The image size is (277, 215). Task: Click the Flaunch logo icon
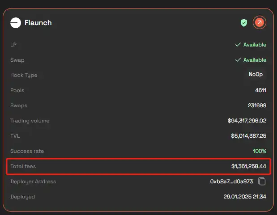click(16, 22)
